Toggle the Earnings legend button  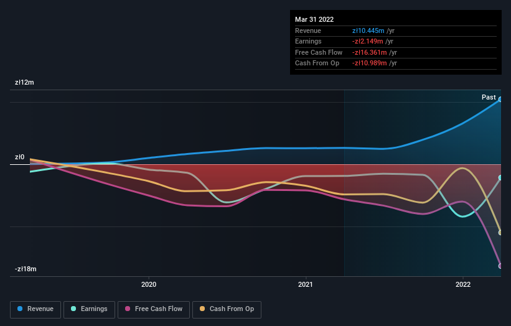89,309
